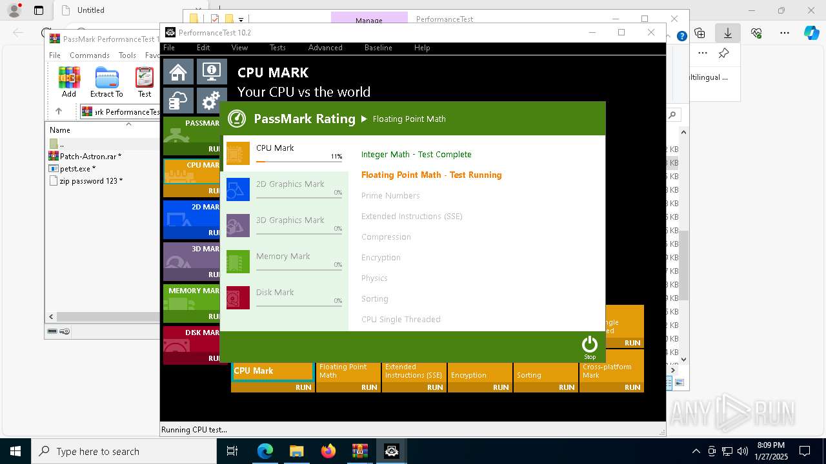The image size is (826, 464).
Task: Select the CPU Mark chip icon in rating list
Action: click(x=237, y=154)
